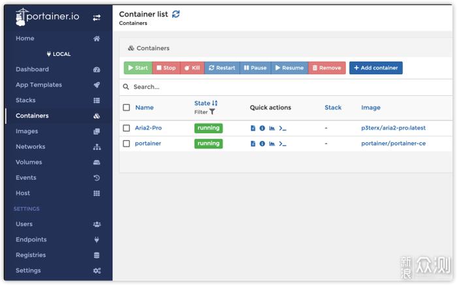Sort containers by Image column

point(371,108)
